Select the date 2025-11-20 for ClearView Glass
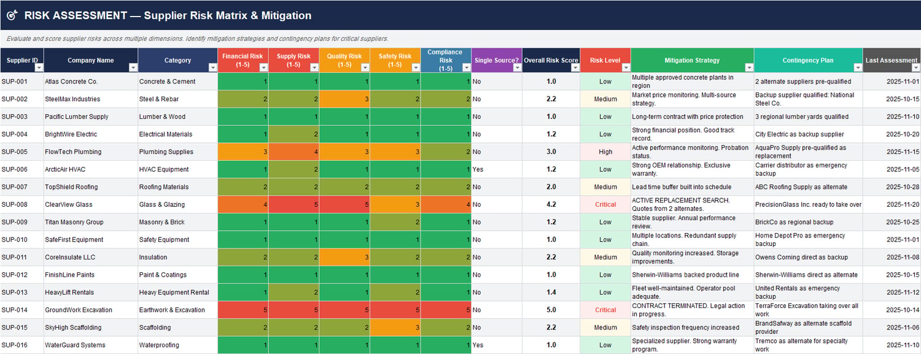The image size is (921, 354). [892, 204]
